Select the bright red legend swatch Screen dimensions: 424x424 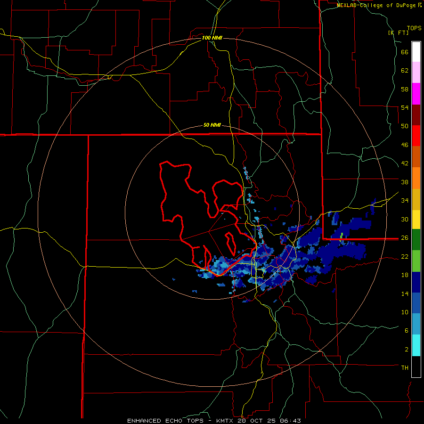click(416, 136)
